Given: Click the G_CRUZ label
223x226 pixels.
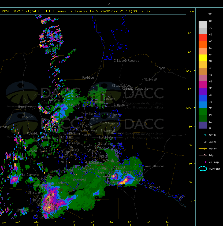Looking at the screenshot, I should coord(65,141).
